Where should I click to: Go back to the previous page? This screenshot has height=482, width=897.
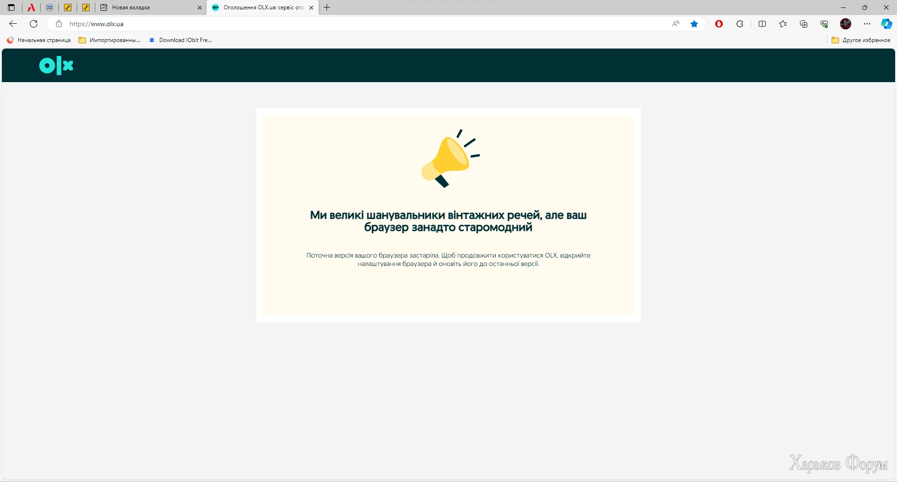point(13,24)
